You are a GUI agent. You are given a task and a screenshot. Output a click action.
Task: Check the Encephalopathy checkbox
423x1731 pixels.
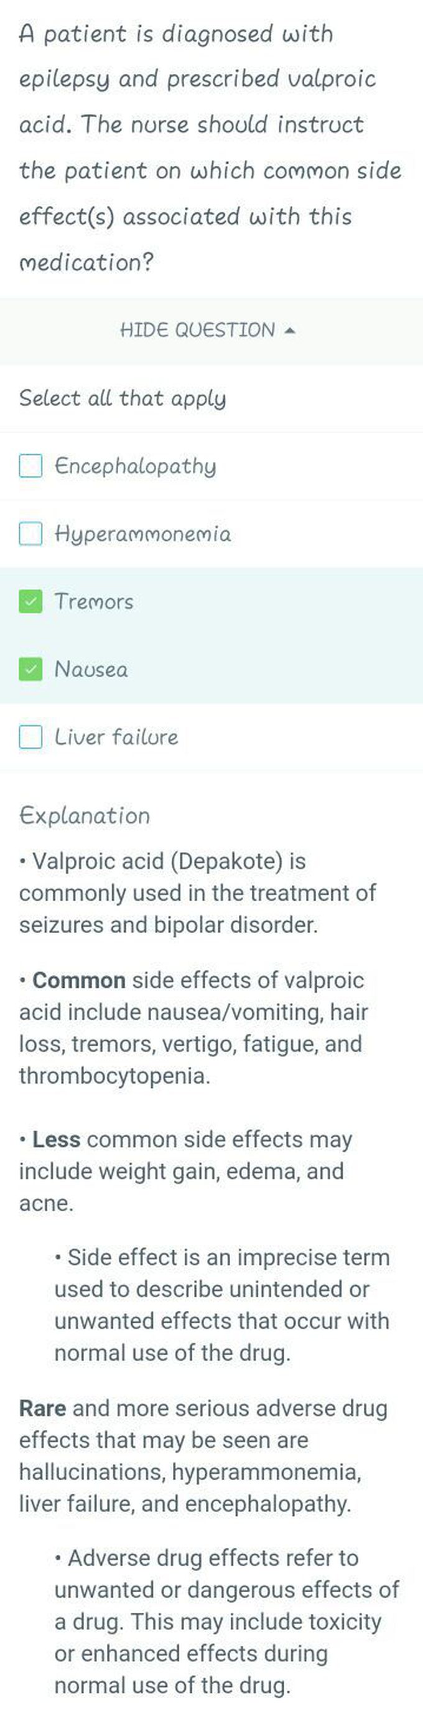(x=30, y=466)
